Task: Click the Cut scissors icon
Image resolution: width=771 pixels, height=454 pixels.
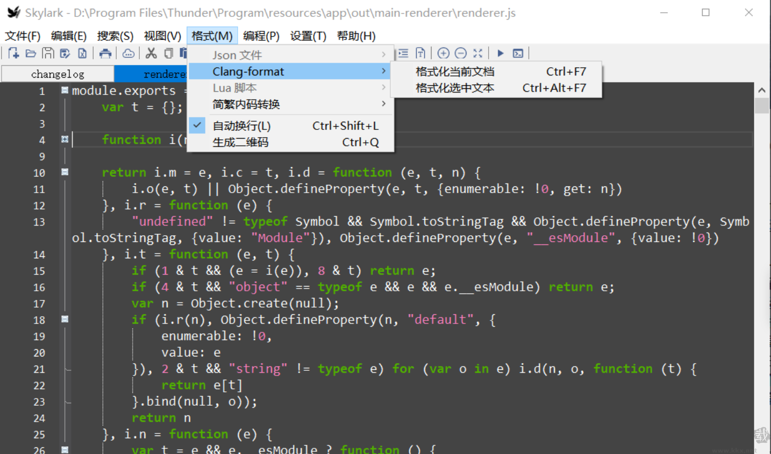Action: [151, 53]
